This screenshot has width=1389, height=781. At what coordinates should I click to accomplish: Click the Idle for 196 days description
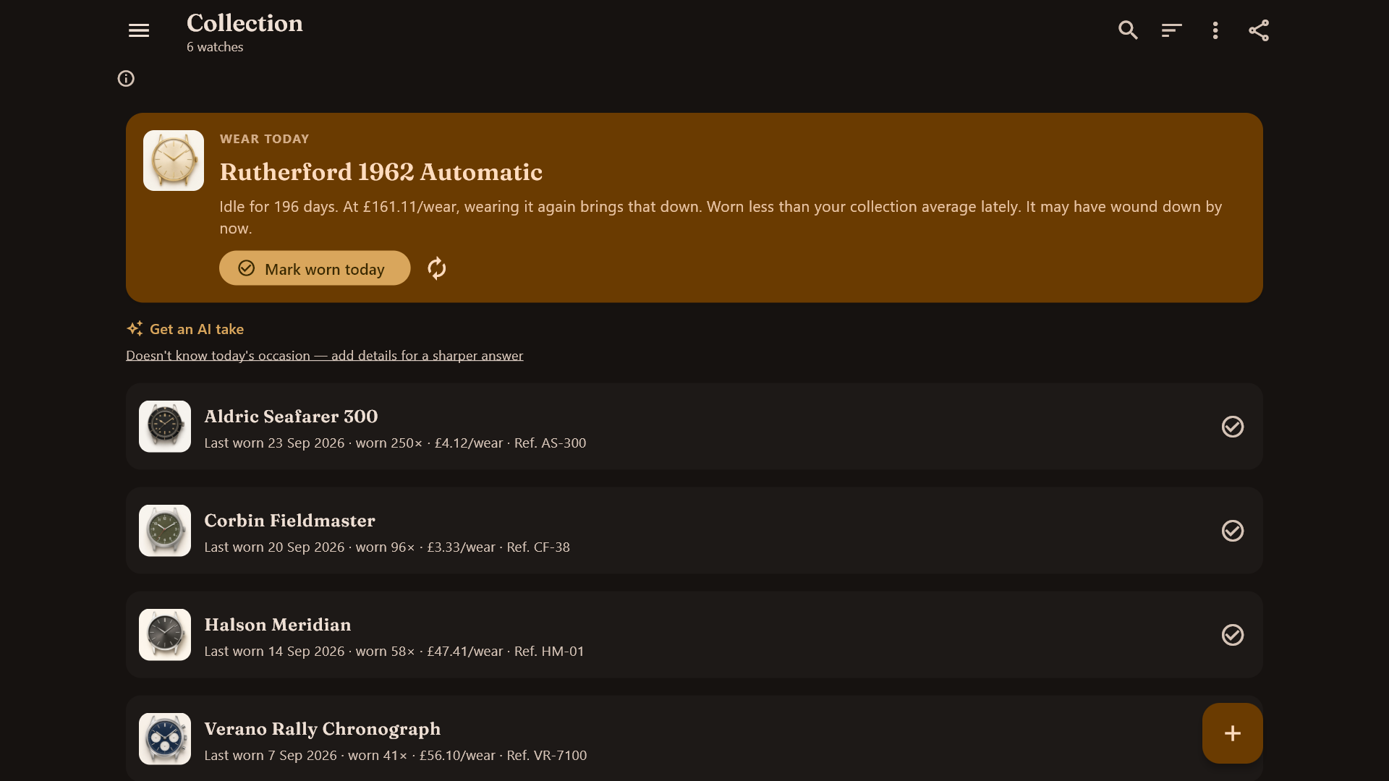point(721,218)
